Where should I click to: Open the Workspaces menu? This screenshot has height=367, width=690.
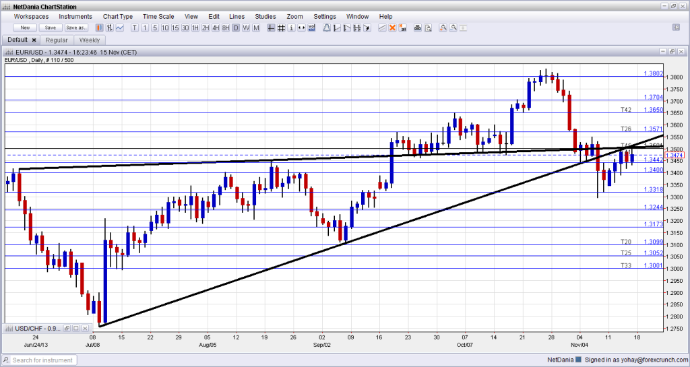31,16
